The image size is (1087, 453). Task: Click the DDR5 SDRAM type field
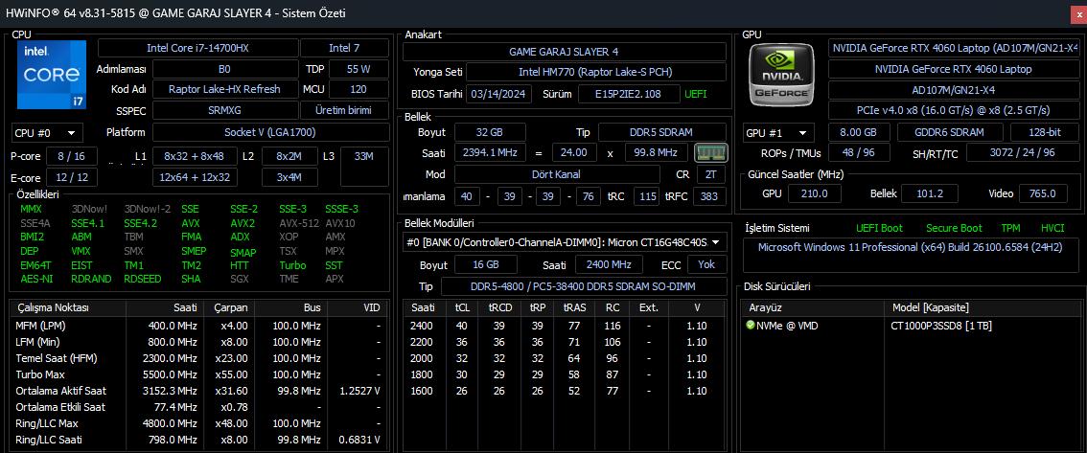tap(662, 132)
